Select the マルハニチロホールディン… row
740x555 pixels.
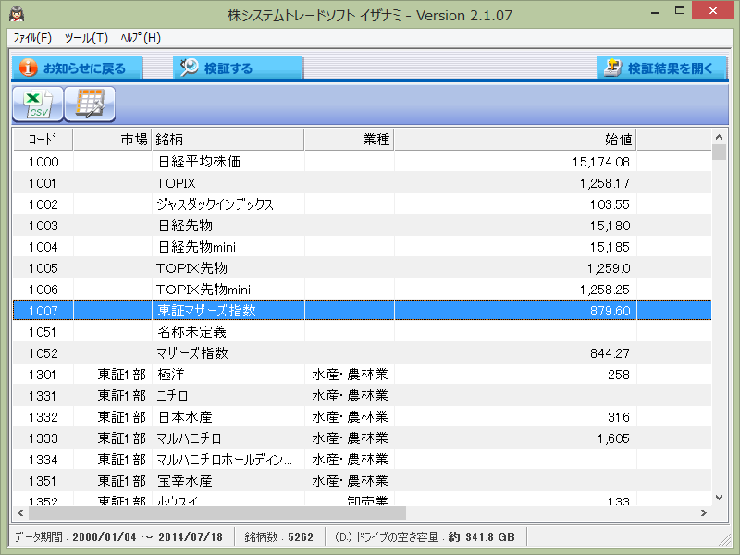362,459
